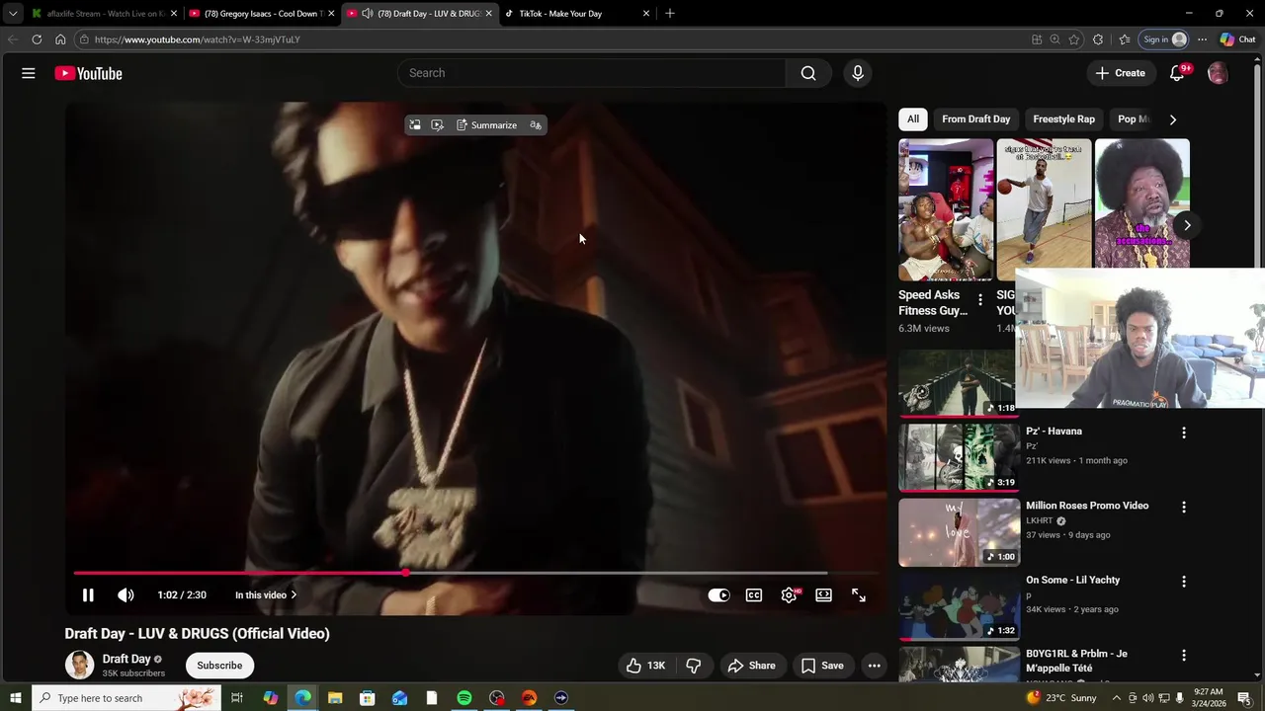Open the options menu for Million Roses Promo Video
The width and height of the screenshot is (1265, 711).
[x=1184, y=507]
